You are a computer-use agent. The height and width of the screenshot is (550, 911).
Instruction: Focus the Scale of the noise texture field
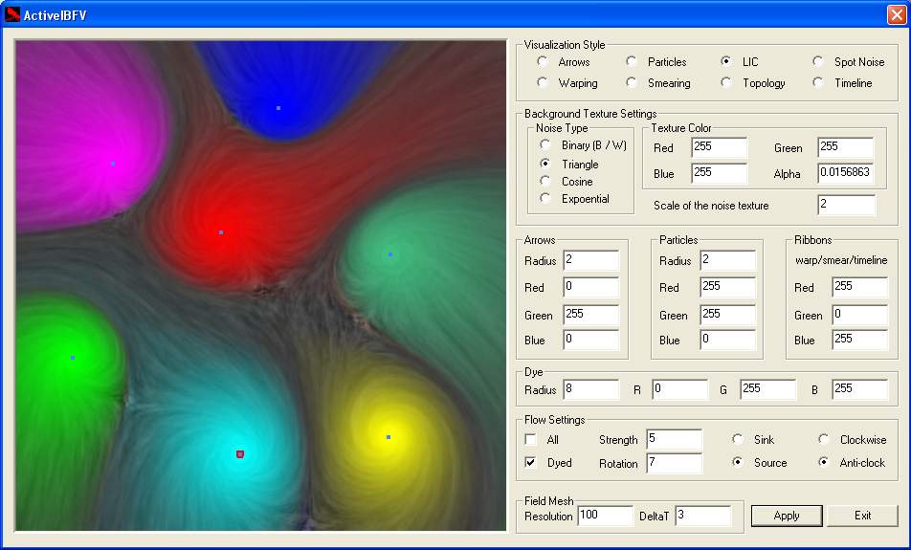click(x=846, y=205)
